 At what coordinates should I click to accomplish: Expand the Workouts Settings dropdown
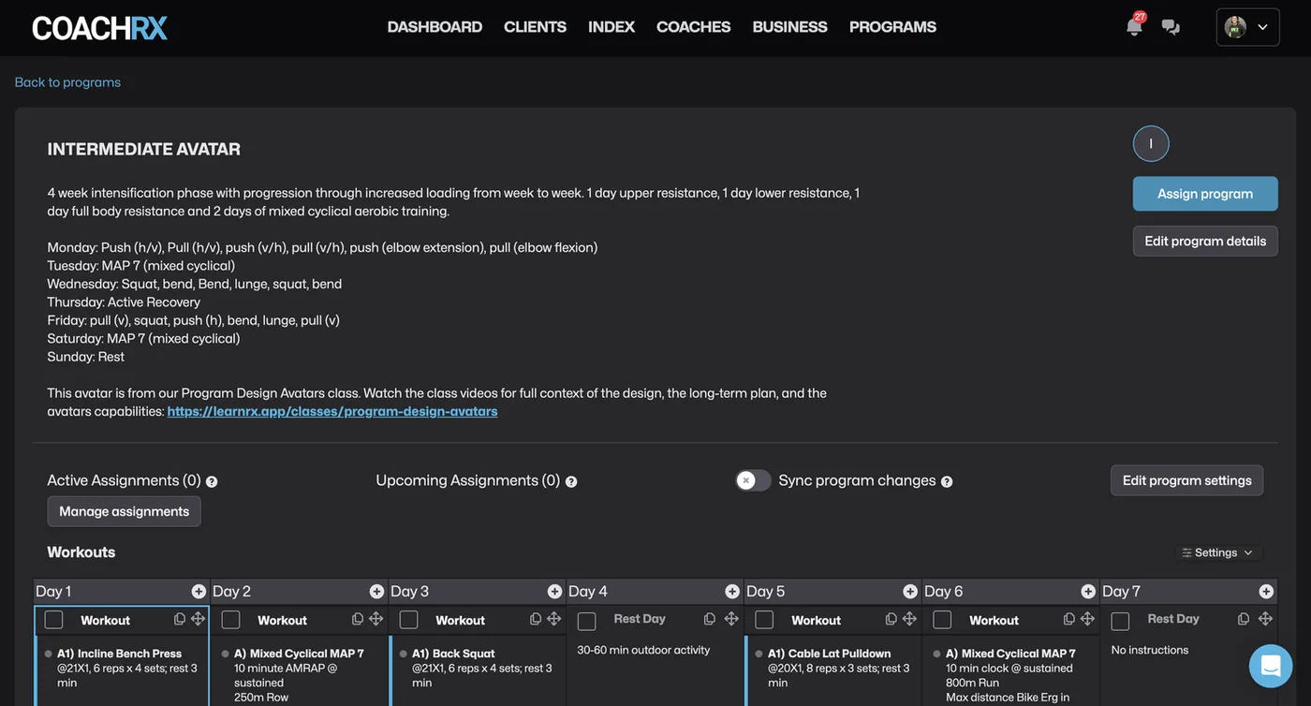tap(1217, 552)
